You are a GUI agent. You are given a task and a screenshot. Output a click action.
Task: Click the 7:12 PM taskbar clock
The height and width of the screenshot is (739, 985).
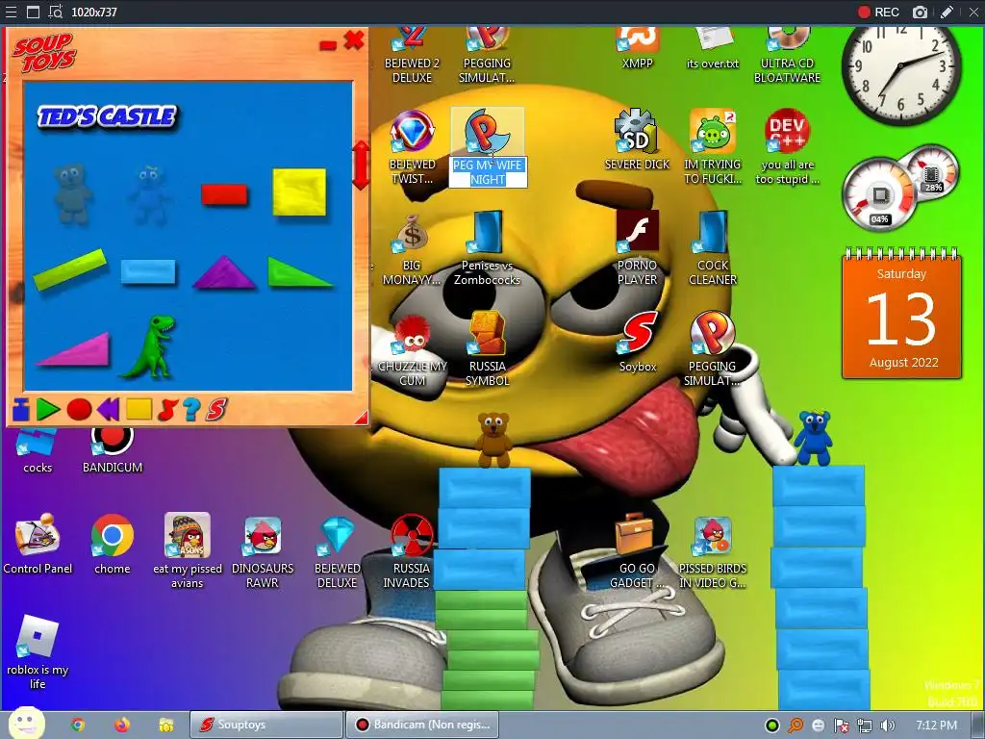point(936,726)
